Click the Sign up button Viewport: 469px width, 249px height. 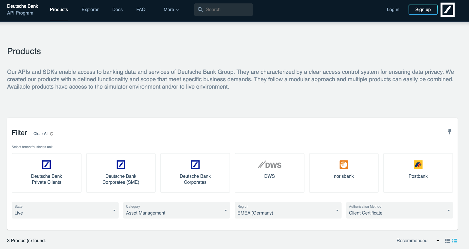click(423, 10)
